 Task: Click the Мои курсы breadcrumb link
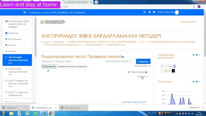59,42
